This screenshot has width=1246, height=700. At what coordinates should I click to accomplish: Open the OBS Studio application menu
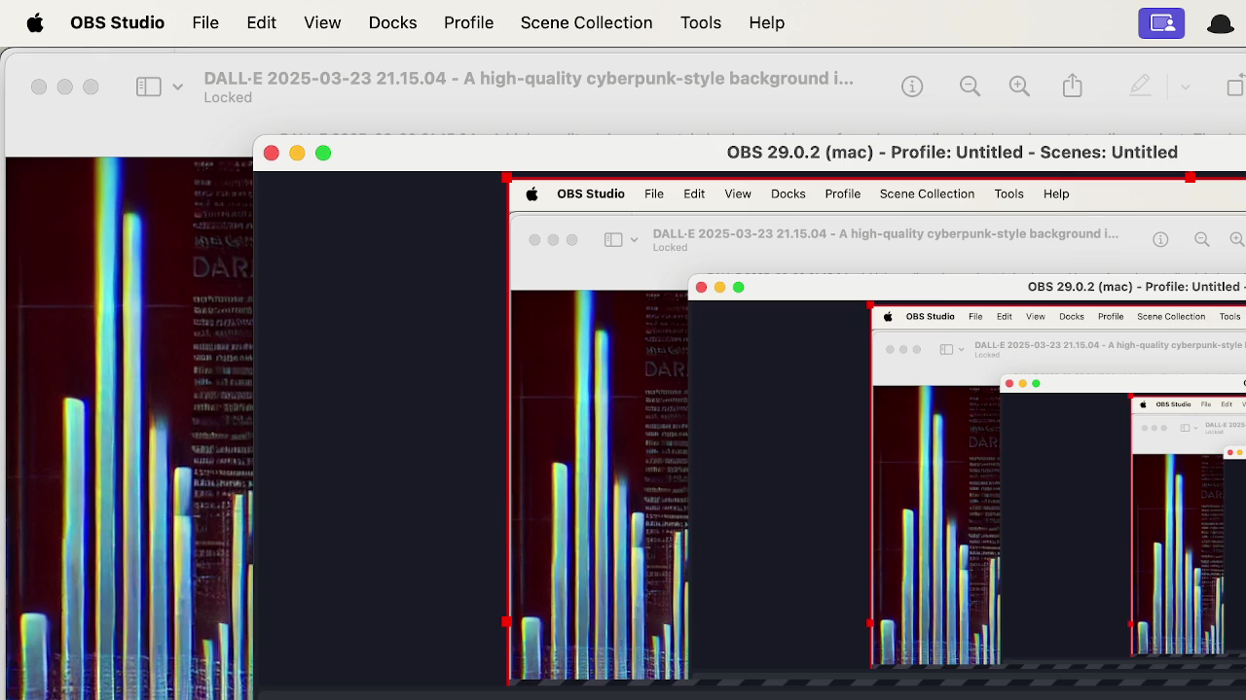[x=117, y=22]
